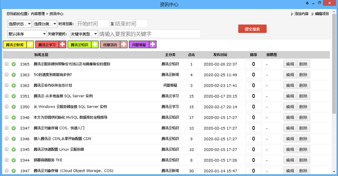338x176 pixels.
Task: Add item via plus on 腾讯云知识 tag
Action: tap(95, 45)
